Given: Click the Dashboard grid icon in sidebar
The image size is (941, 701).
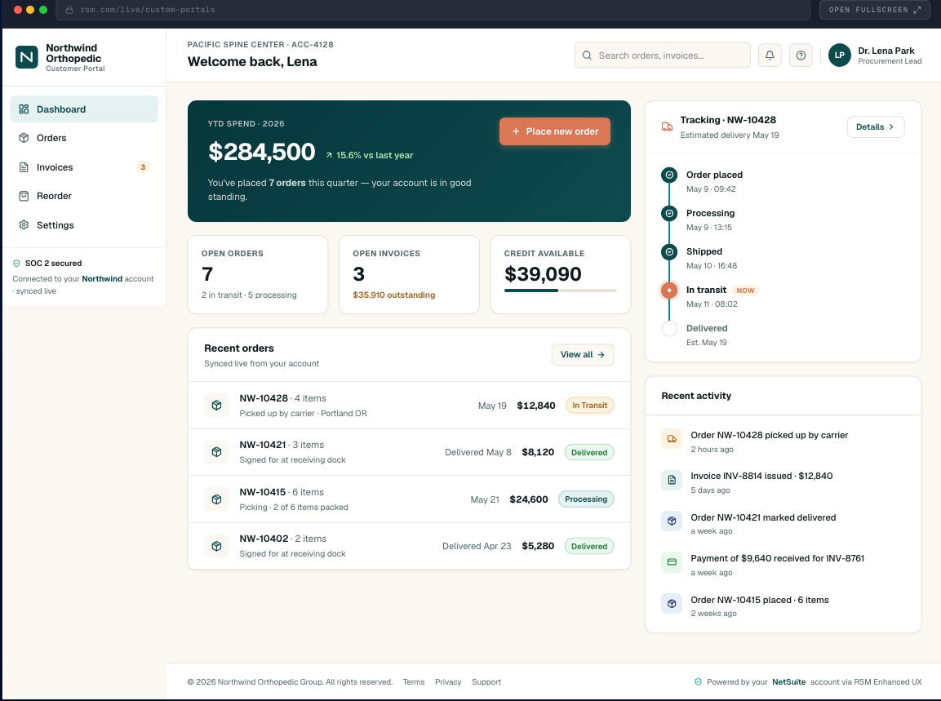Looking at the screenshot, I should (24, 109).
